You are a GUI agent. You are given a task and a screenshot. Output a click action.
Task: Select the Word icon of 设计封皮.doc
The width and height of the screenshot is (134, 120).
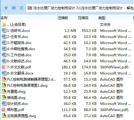4,103
